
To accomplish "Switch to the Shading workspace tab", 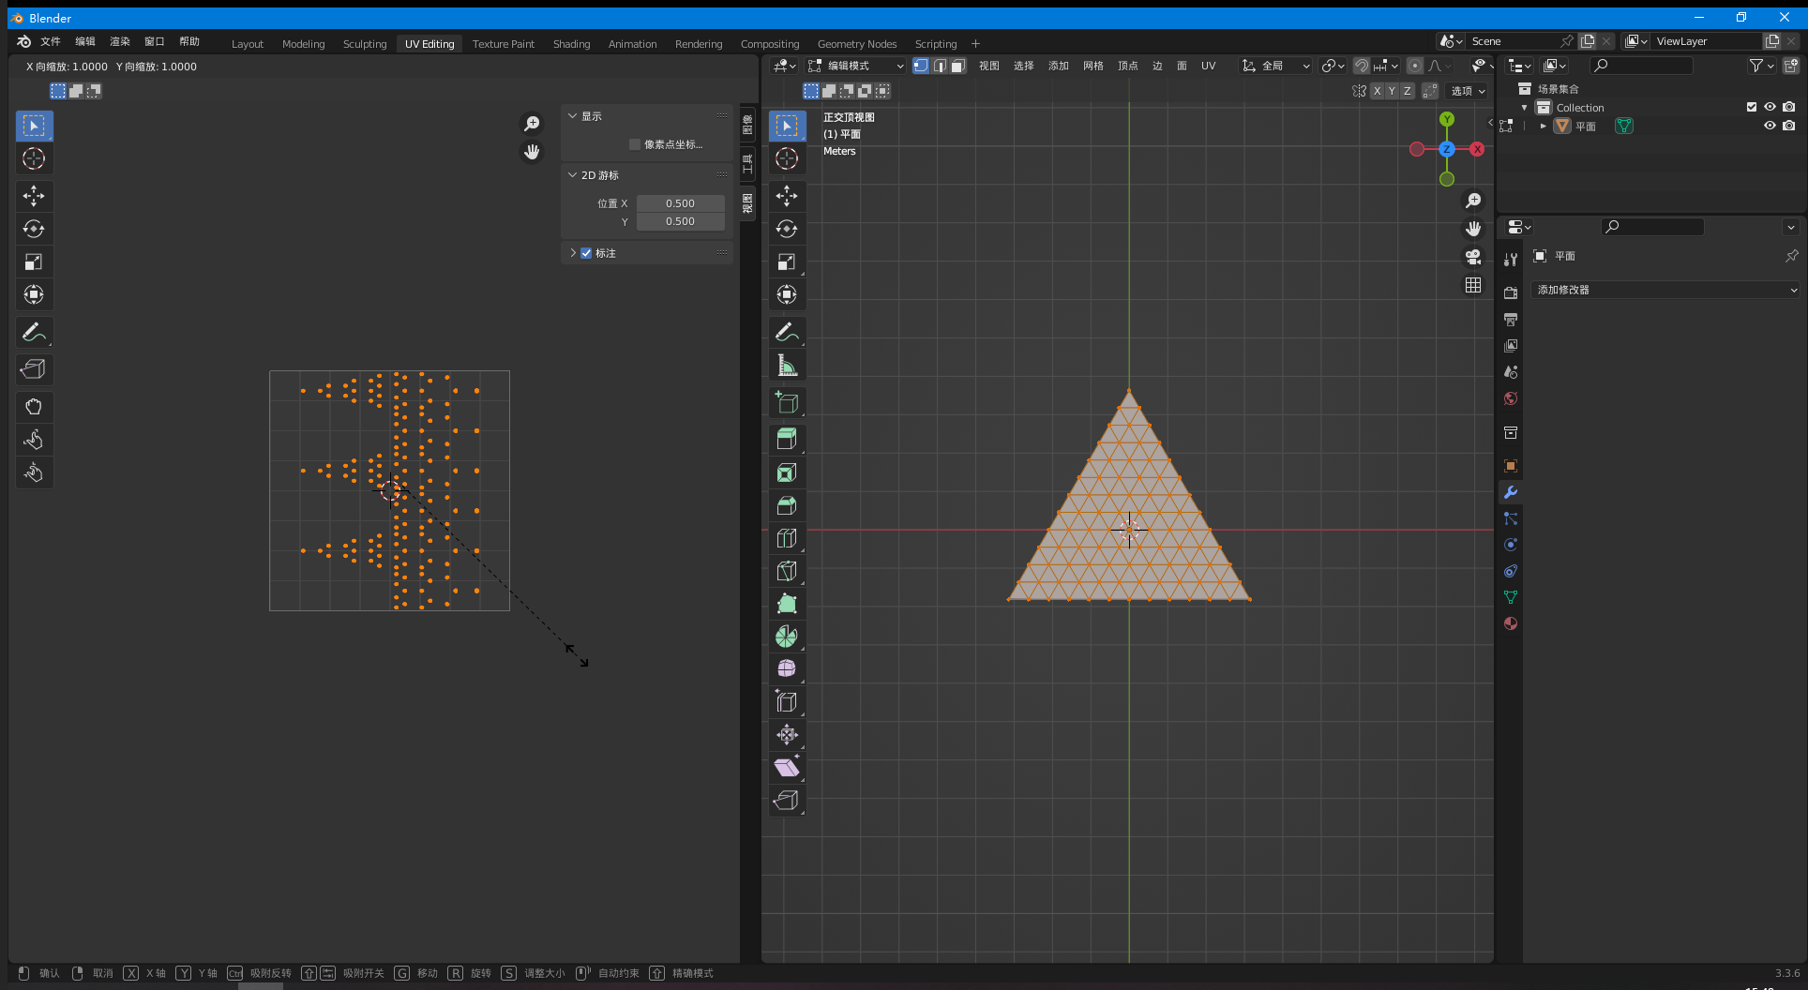I will [x=571, y=44].
